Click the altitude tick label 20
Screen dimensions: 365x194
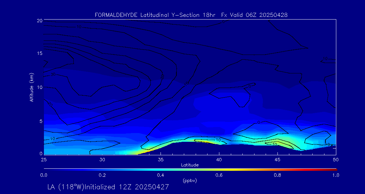tap(39, 21)
